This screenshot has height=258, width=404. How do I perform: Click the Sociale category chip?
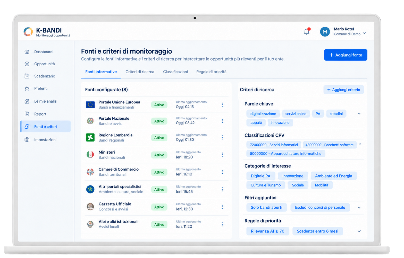click(298, 185)
